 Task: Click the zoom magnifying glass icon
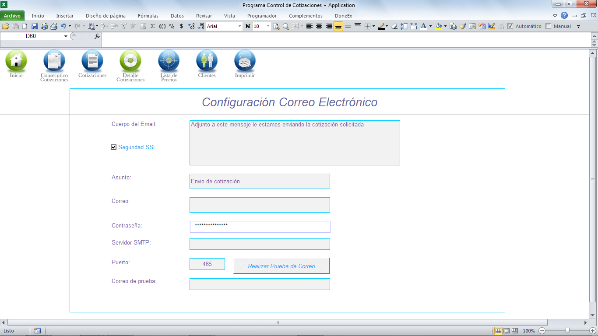pos(286,26)
